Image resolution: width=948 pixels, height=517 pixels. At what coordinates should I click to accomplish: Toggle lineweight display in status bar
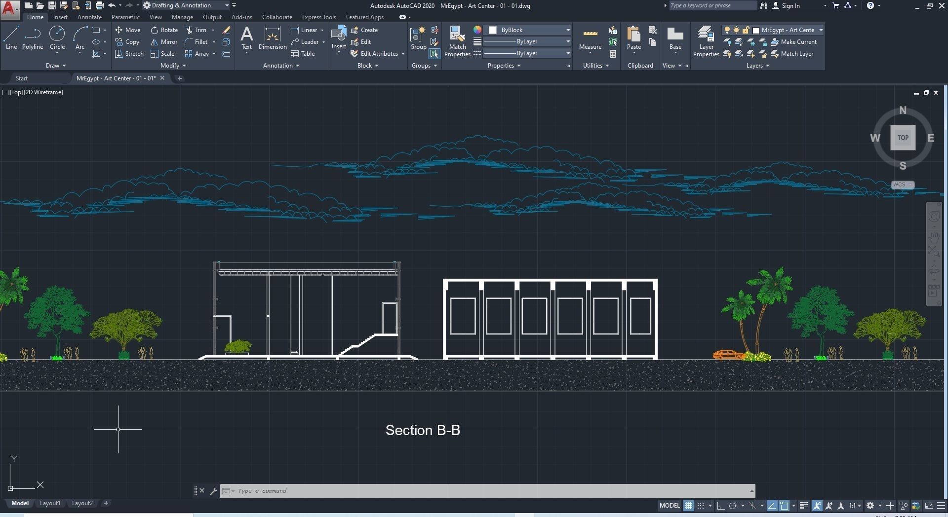pyautogui.click(x=804, y=505)
